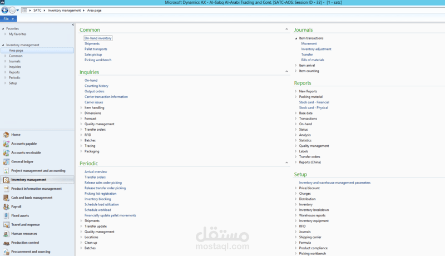
Task: Click the address bar module icon
Action: (24, 10)
